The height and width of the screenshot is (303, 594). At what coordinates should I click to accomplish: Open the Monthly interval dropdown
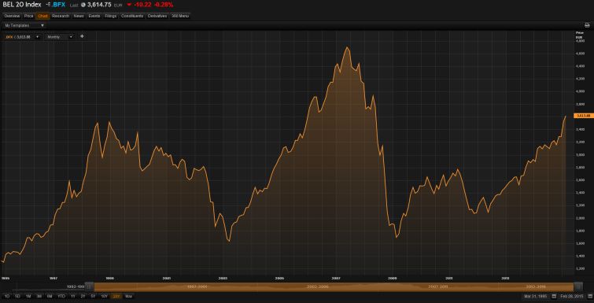(x=60, y=37)
